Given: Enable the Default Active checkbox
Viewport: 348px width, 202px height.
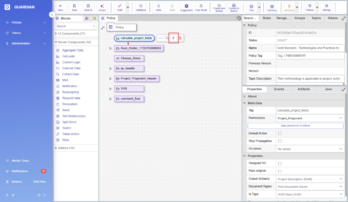Looking at the screenshot, I should (x=280, y=134).
